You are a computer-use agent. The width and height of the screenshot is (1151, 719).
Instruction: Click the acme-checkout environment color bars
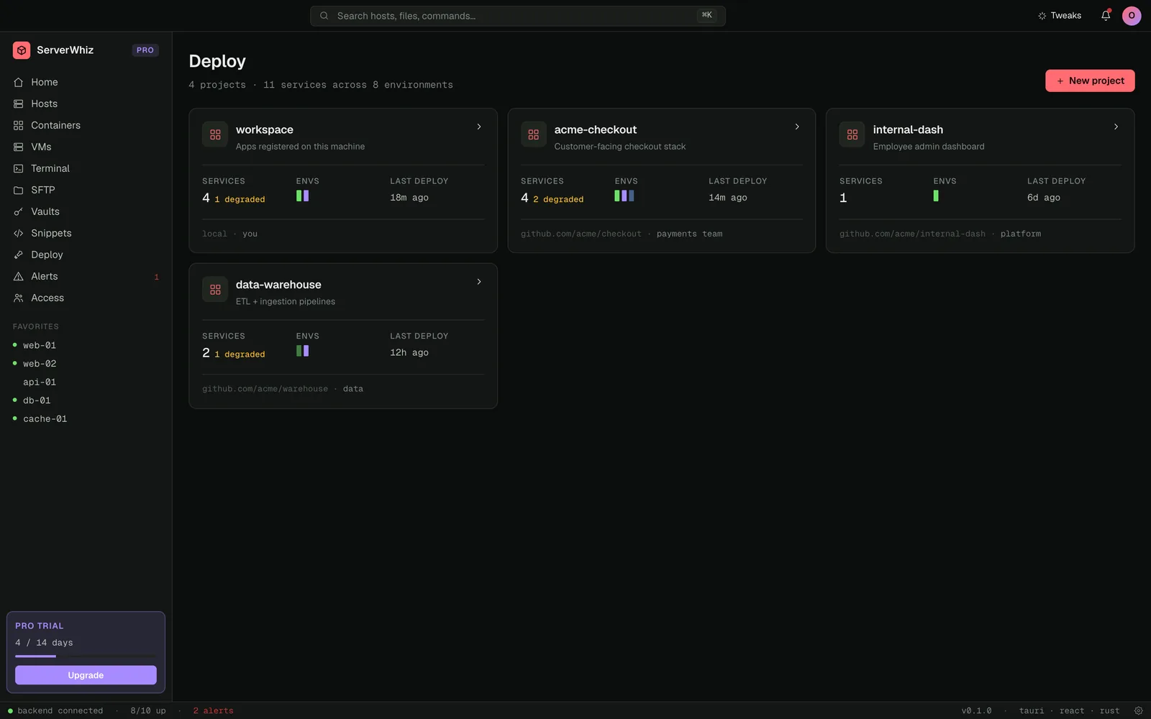click(x=624, y=196)
